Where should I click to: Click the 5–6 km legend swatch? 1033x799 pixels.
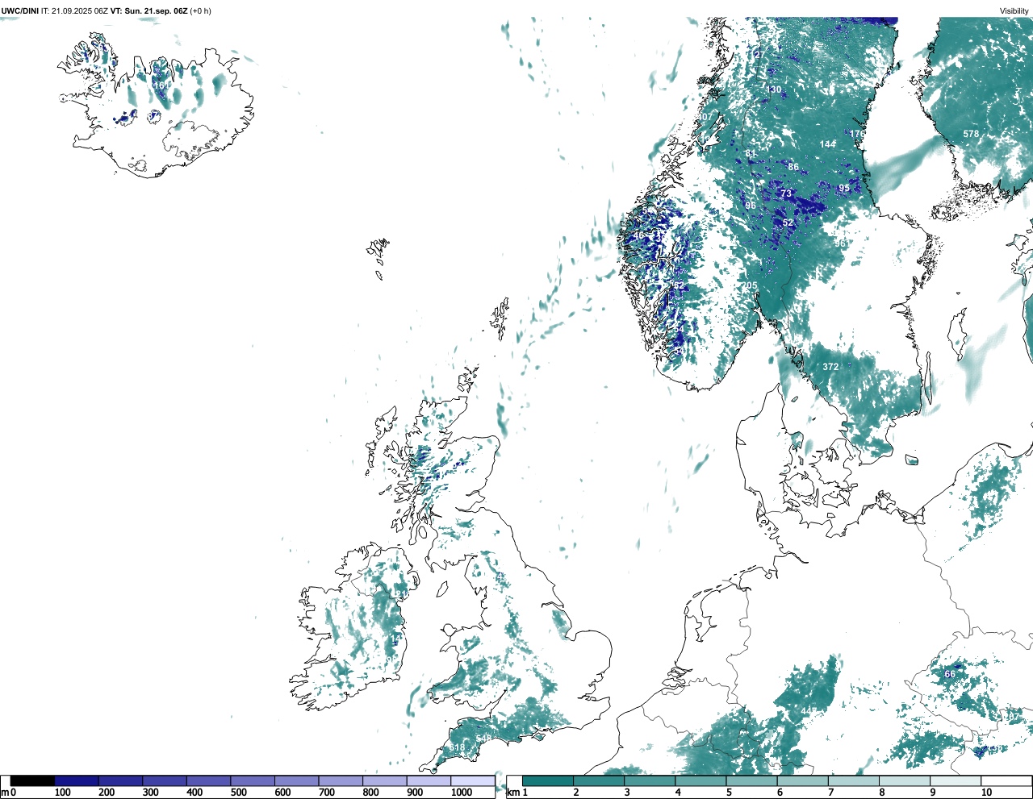(751, 781)
